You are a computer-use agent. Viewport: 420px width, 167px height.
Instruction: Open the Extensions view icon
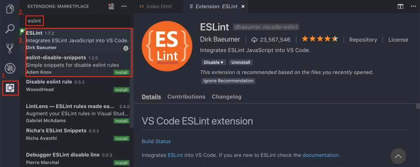click(x=10, y=88)
